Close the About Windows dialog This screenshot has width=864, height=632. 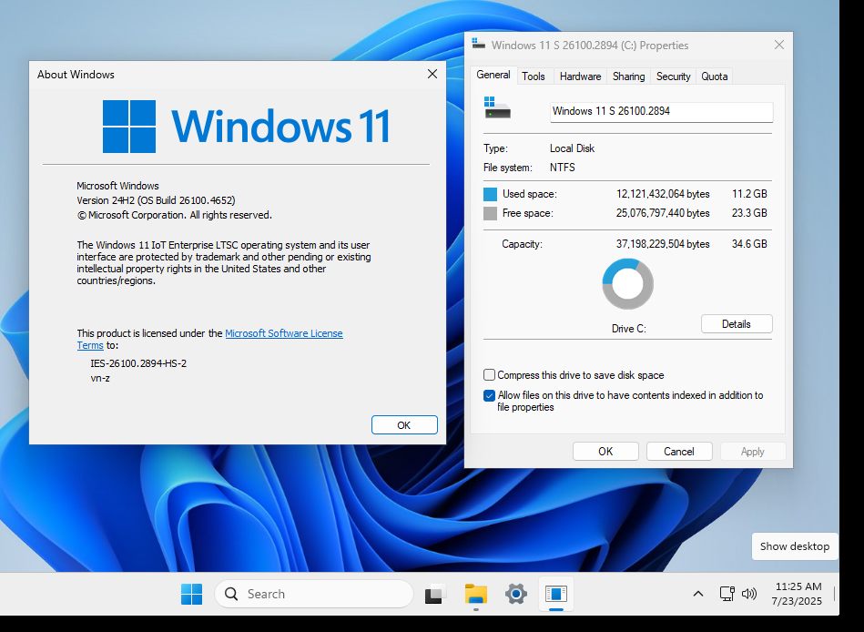pos(432,74)
